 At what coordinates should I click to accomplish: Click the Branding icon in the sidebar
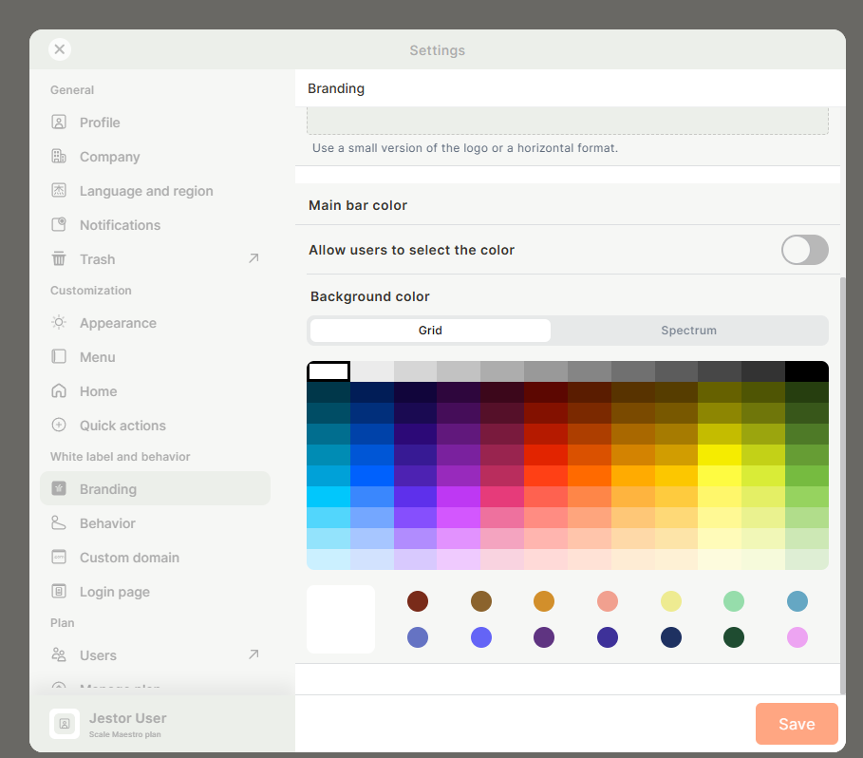coord(59,488)
